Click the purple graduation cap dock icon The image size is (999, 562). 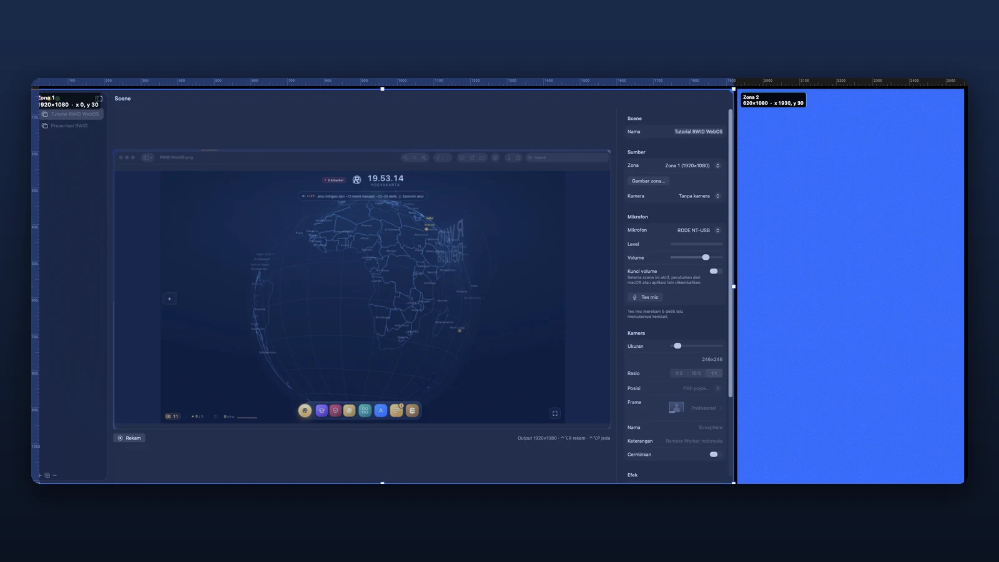tap(322, 411)
